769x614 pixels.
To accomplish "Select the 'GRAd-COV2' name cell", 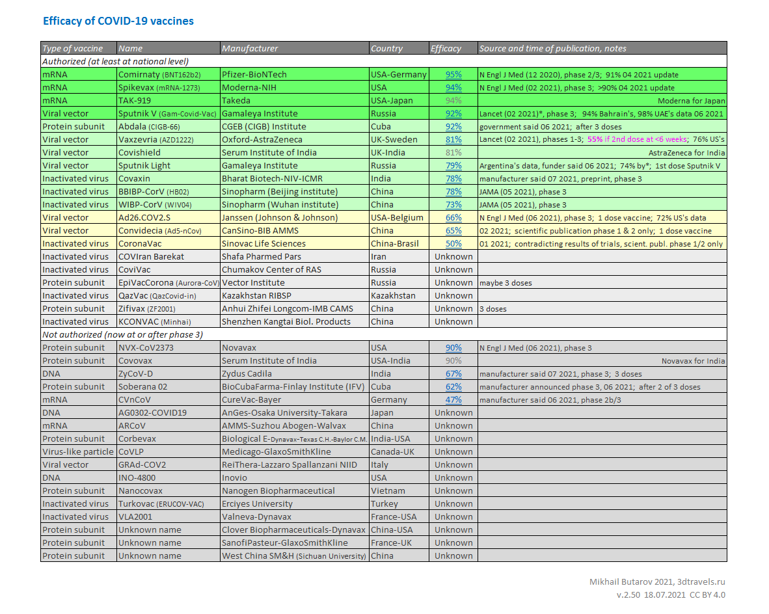I will coord(169,464).
